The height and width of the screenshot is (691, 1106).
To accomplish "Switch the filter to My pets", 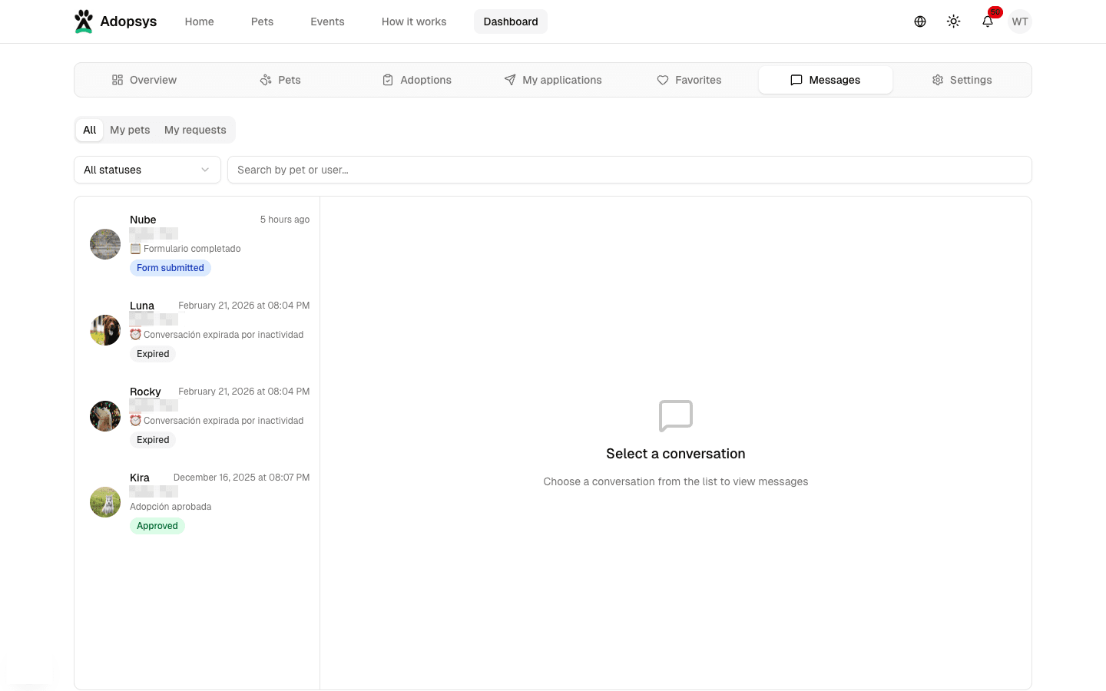I will (129, 130).
